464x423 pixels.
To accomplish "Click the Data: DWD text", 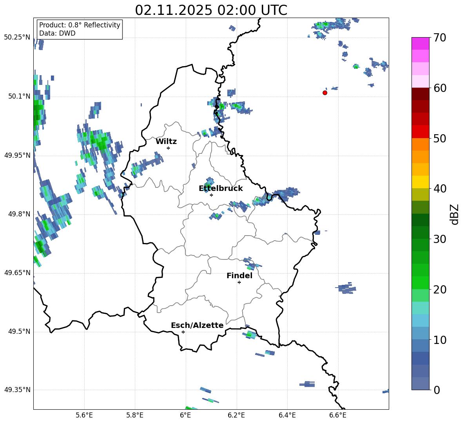I will coord(57,33).
